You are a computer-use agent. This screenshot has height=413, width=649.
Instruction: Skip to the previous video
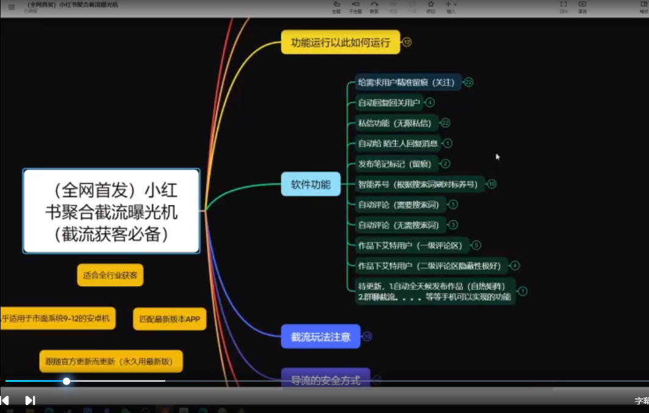[x=5, y=400]
